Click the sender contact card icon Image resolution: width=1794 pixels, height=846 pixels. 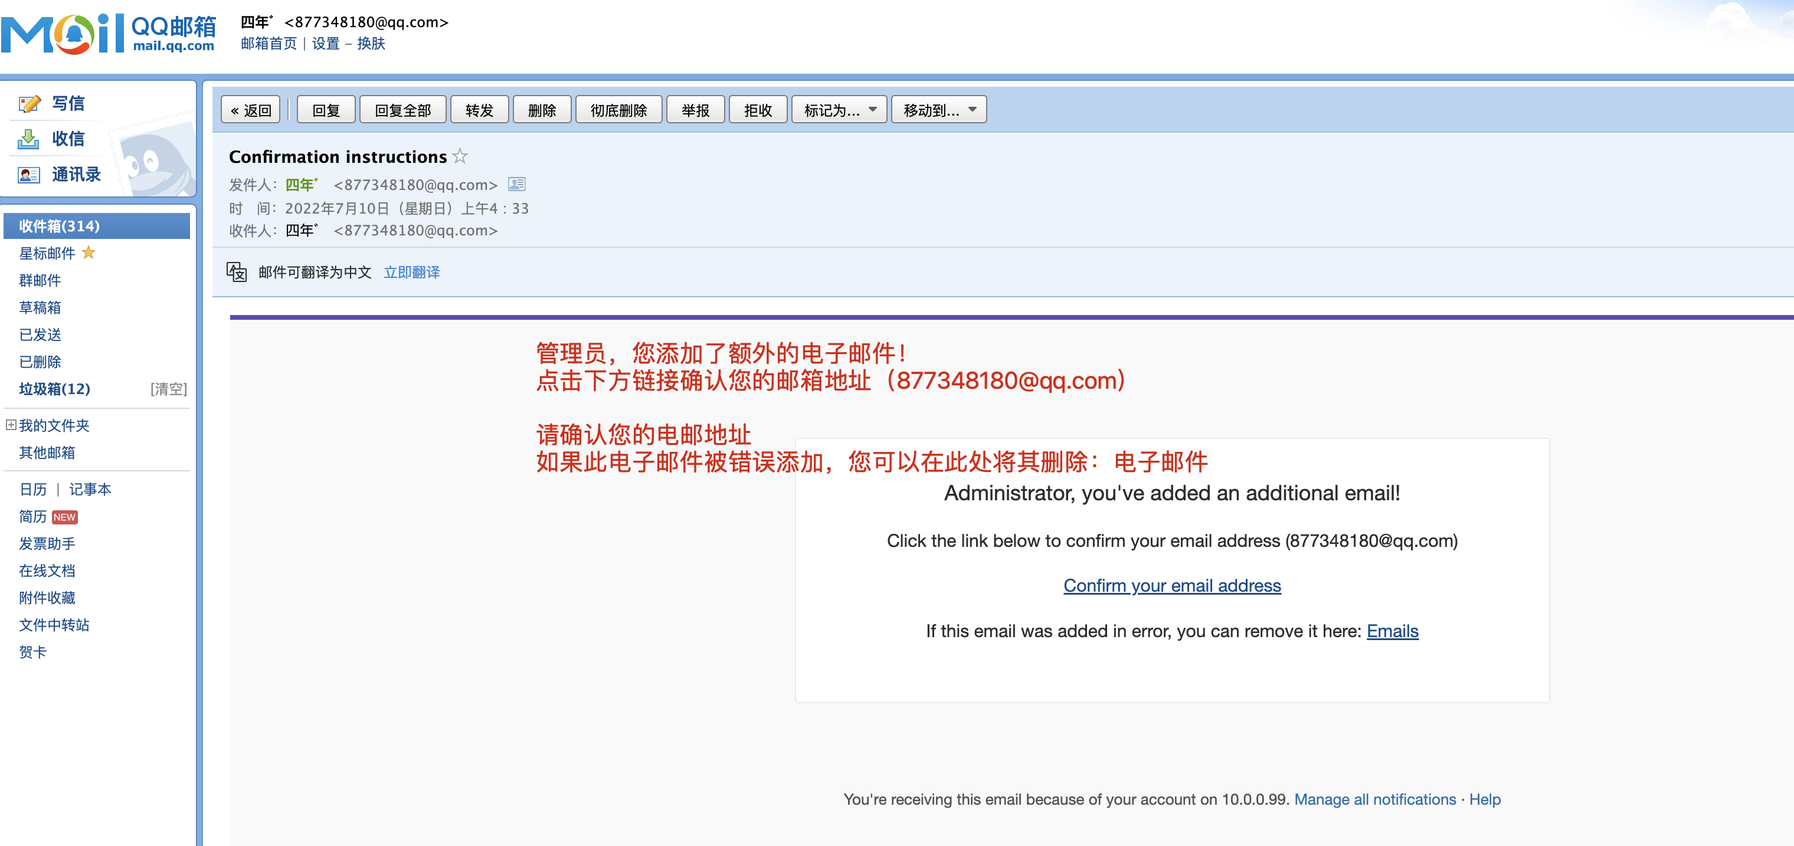[x=516, y=185]
